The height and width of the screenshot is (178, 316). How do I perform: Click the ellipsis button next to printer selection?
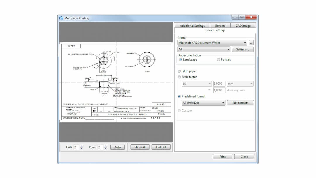(x=251, y=42)
